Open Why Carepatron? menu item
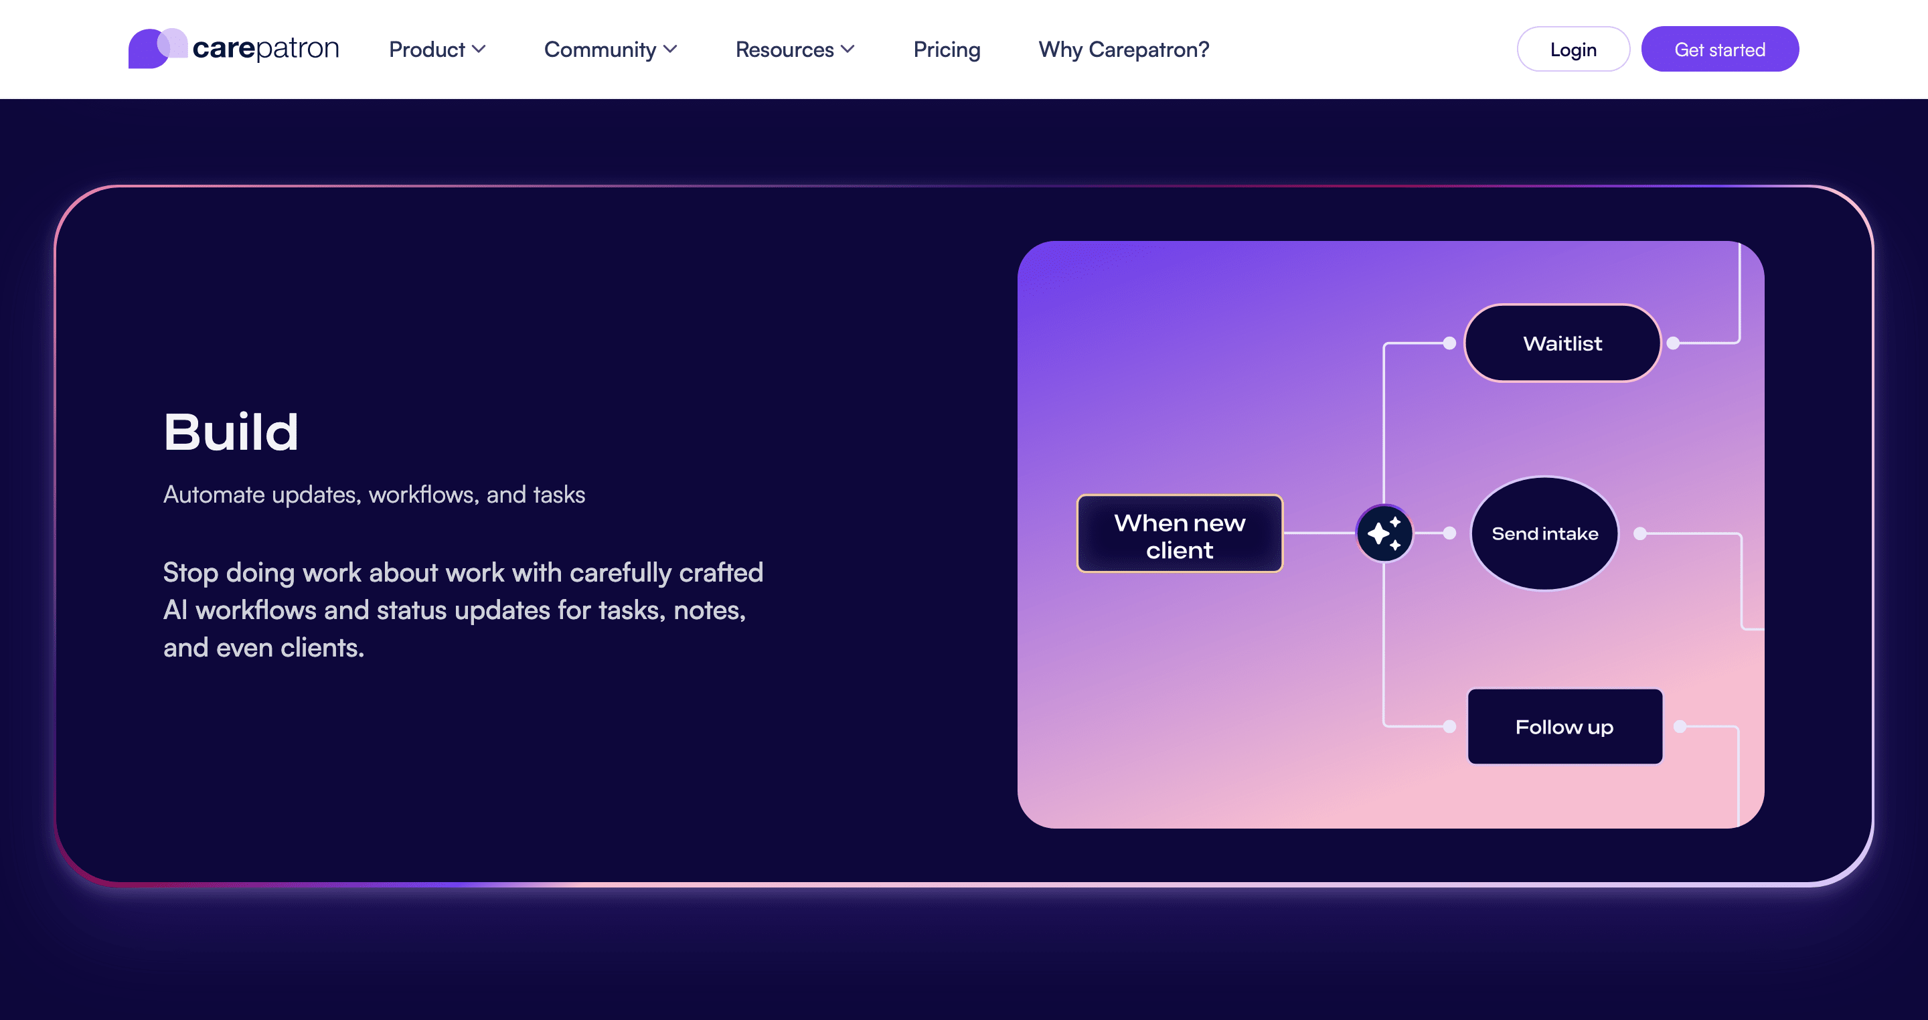The image size is (1928, 1020). tap(1123, 50)
